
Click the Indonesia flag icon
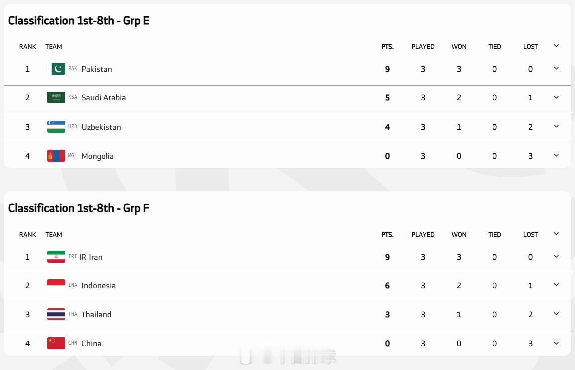(56, 285)
